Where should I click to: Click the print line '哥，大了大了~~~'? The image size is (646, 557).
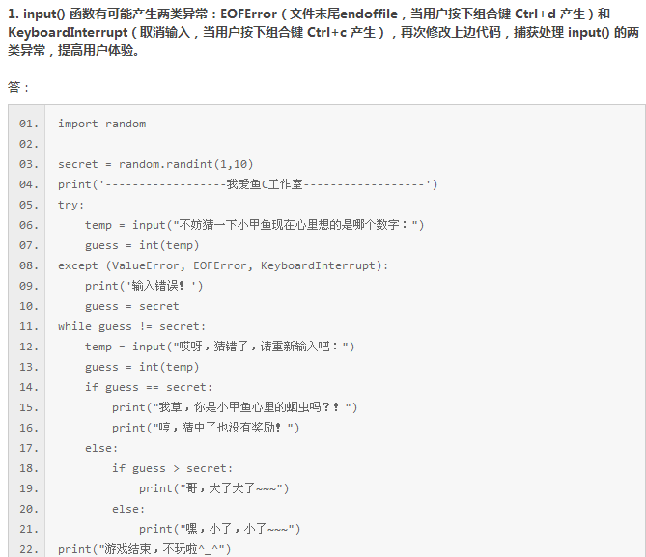(213, 488)
